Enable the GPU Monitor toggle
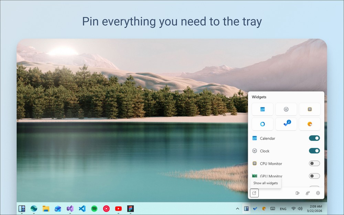The width and height of the screenshot is (344, 215). click(314, 176)
